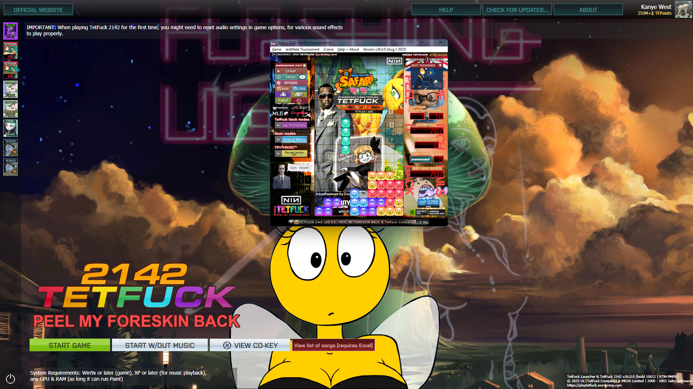The width and height of the screenshot is (693, 389).
Task: Click the power icon in bottom-left corner
Action: [10, 379]
